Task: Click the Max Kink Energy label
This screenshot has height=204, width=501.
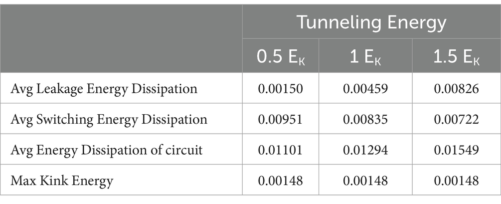Action: [62, 181]
